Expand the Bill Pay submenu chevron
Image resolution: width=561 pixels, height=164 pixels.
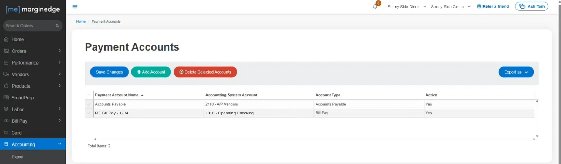[60, 120]
